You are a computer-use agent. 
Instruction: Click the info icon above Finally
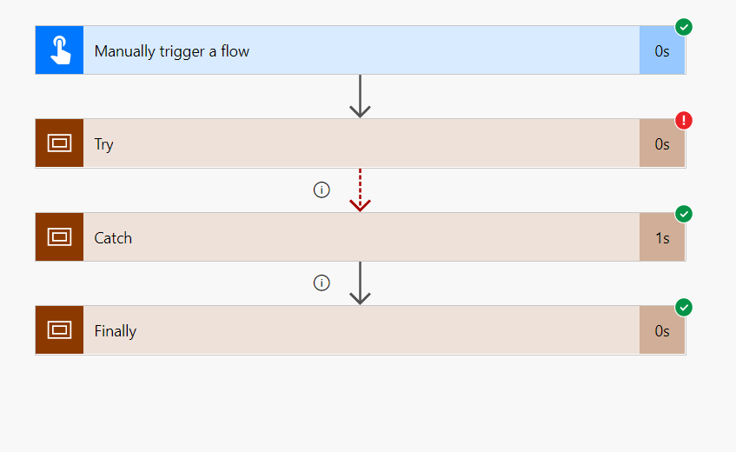(322, 282)
